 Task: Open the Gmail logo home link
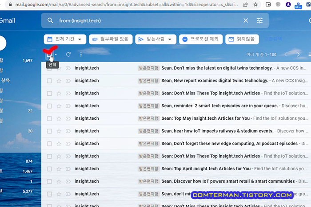[x=7, y=20]
